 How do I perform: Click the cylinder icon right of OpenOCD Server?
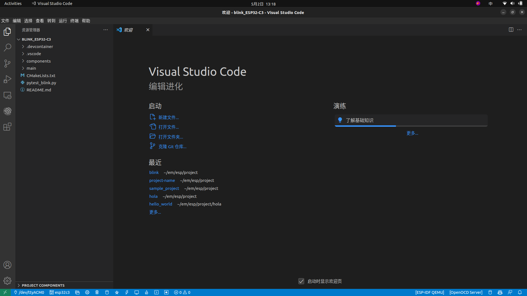[x=490, y=292]
